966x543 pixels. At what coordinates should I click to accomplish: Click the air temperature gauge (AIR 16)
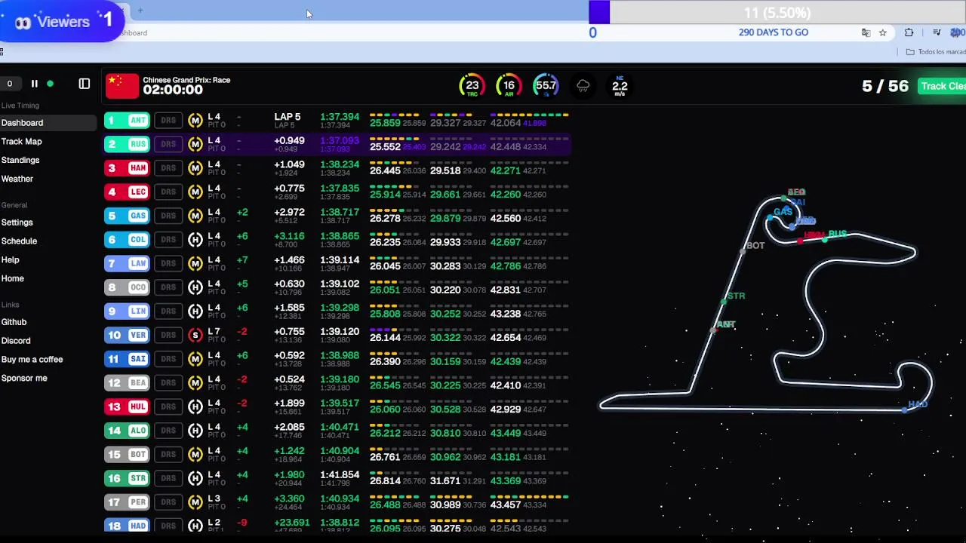509,86
